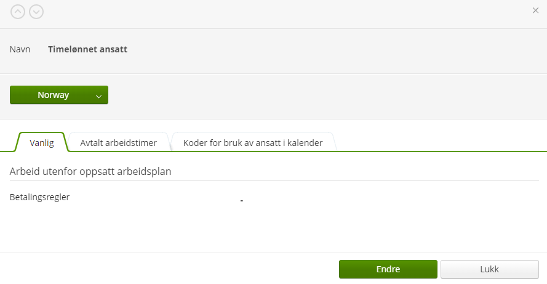Select the Timelønnet ansatt name text
547x284 pixels.
87,49
